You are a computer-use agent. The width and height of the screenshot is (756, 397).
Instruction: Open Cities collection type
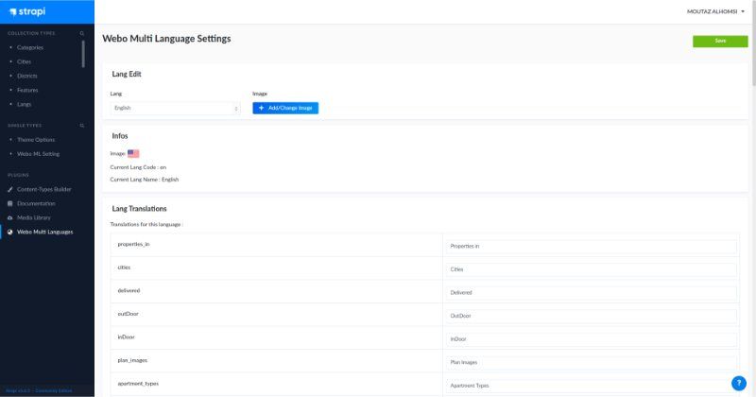[25, 61]
